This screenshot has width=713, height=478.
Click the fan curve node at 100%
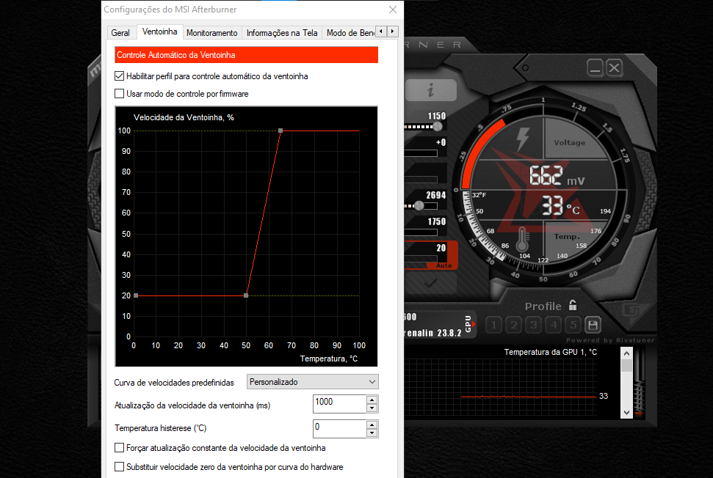281,130
